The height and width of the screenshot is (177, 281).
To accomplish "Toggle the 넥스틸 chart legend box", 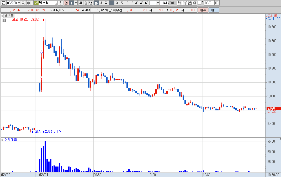I will pos(2,15).
